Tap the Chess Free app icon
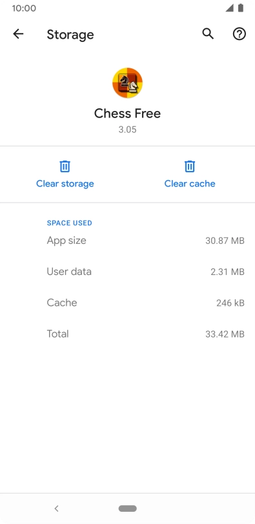The width and height of the screenshot is (255, 524). point(127,83)
